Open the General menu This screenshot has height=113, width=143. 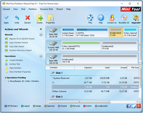pyautogui.click(x=6, y=9)
